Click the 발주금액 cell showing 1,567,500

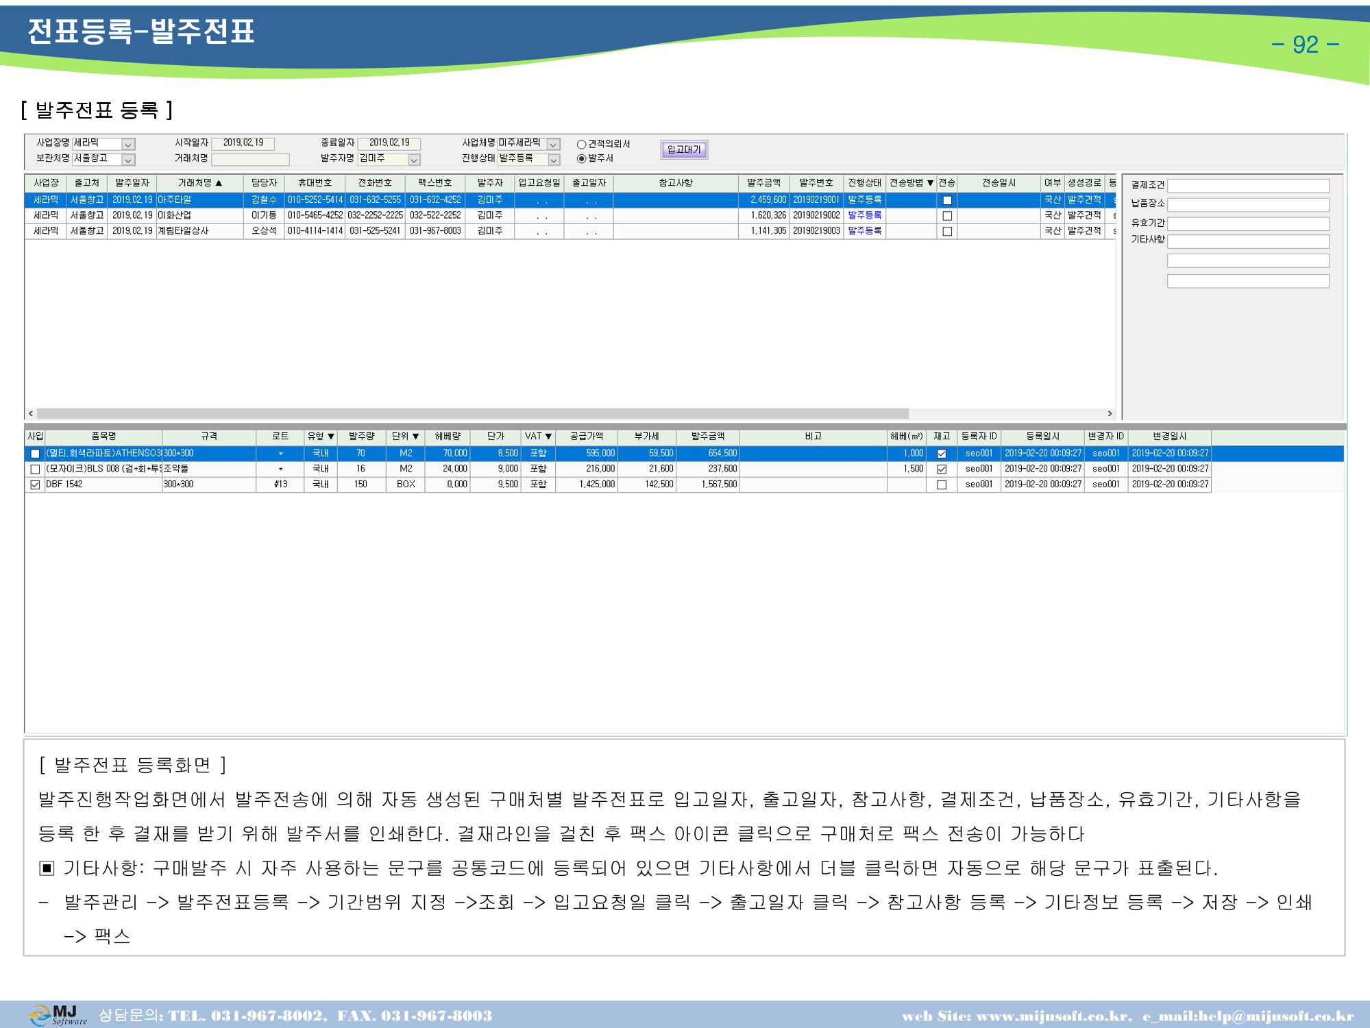tap(708, 485)
